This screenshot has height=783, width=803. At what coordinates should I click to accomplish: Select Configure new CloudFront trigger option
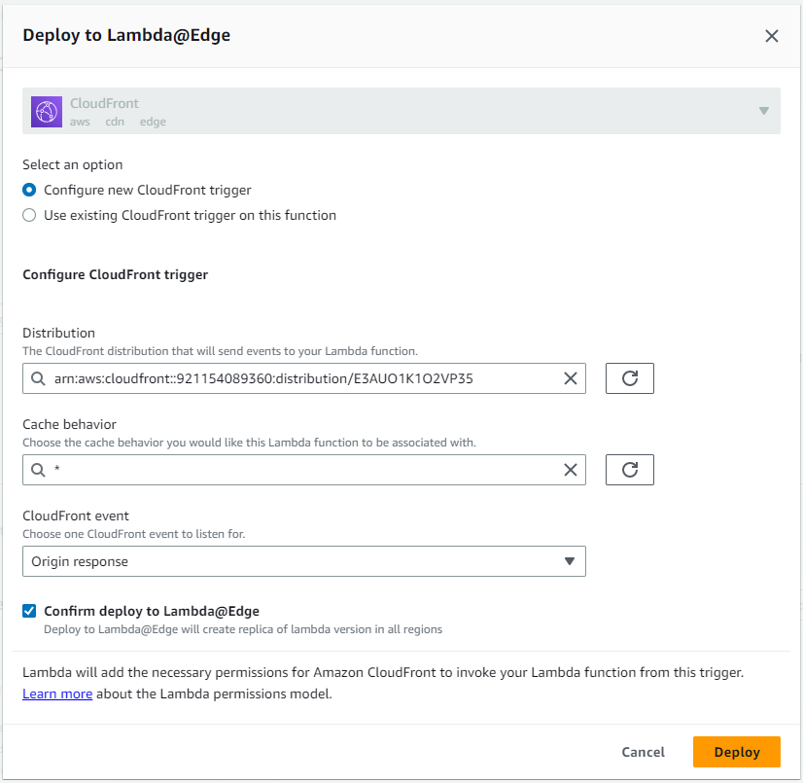tap(30, 190)
